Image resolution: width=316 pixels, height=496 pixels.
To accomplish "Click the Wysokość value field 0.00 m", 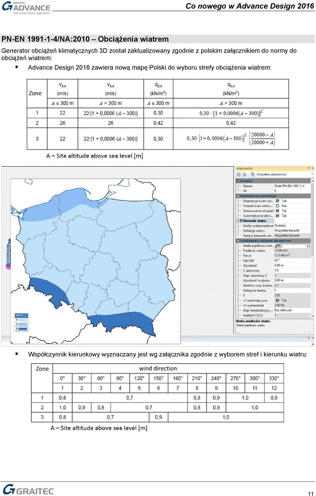I will click(x=292, y=265).
